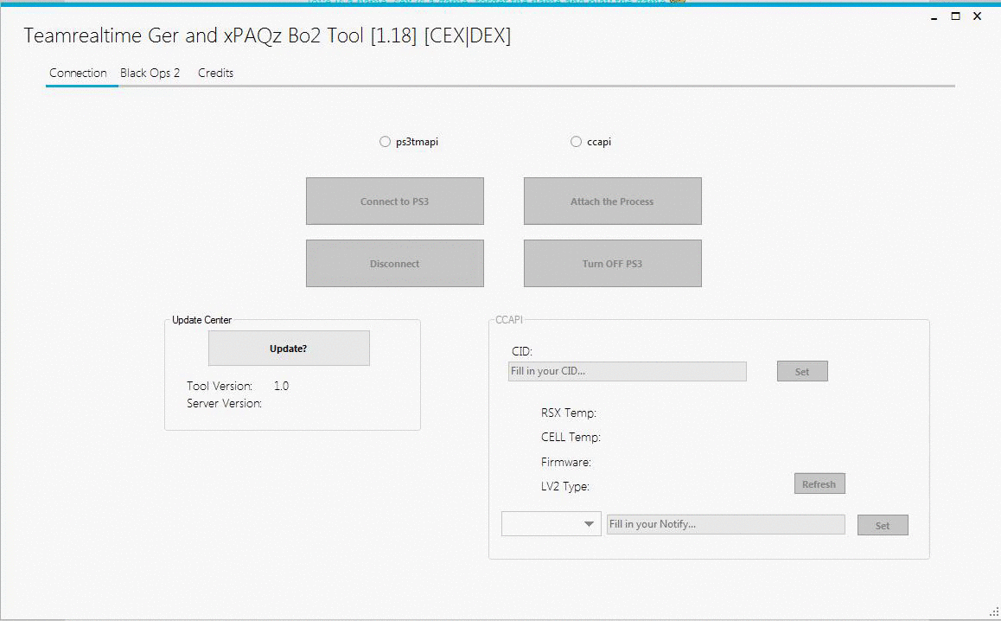Click the CELL Temp label
This screenshot has height=621, width=1001.
[x=571, y=437]
